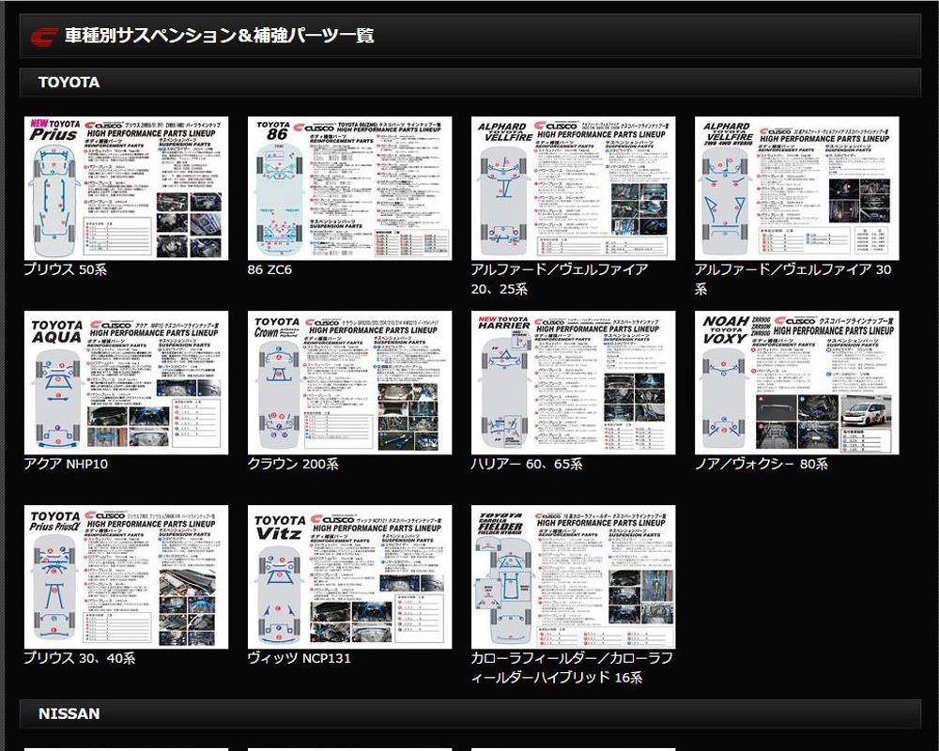Click the ハリアー 60、65系 caption link

click(x=527, y=464)
